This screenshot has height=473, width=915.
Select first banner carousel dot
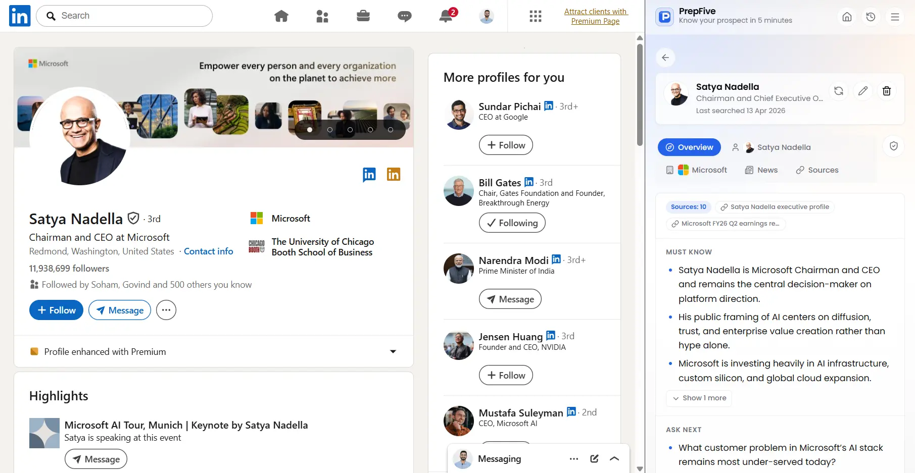tap(310, 130)
